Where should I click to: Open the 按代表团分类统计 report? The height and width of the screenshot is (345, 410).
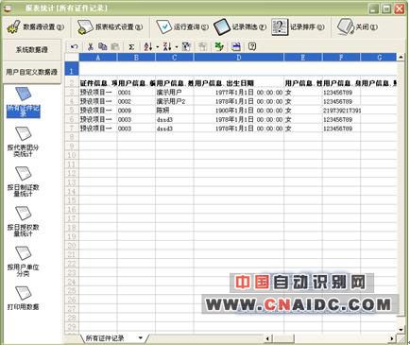(23, 142)
